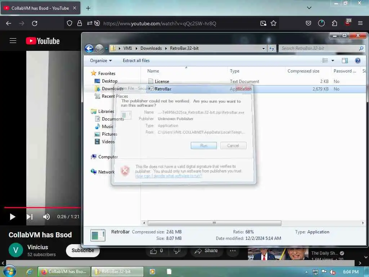Open Firefox tracking protection shield
Image resolution: width=369 pixels, height=277 pixels.
pyautogui.click(x=70, y=23)
